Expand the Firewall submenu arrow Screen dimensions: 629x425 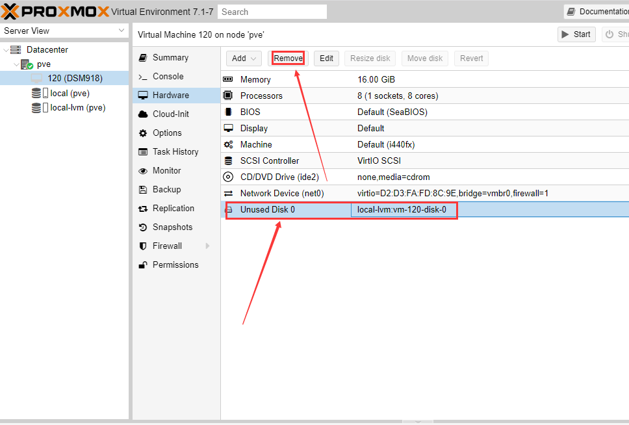click(207, 246)
